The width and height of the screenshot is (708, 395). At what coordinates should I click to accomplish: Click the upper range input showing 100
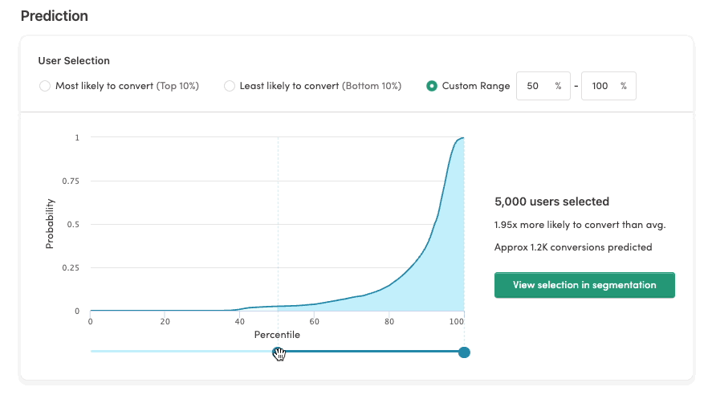click(608, 86)
